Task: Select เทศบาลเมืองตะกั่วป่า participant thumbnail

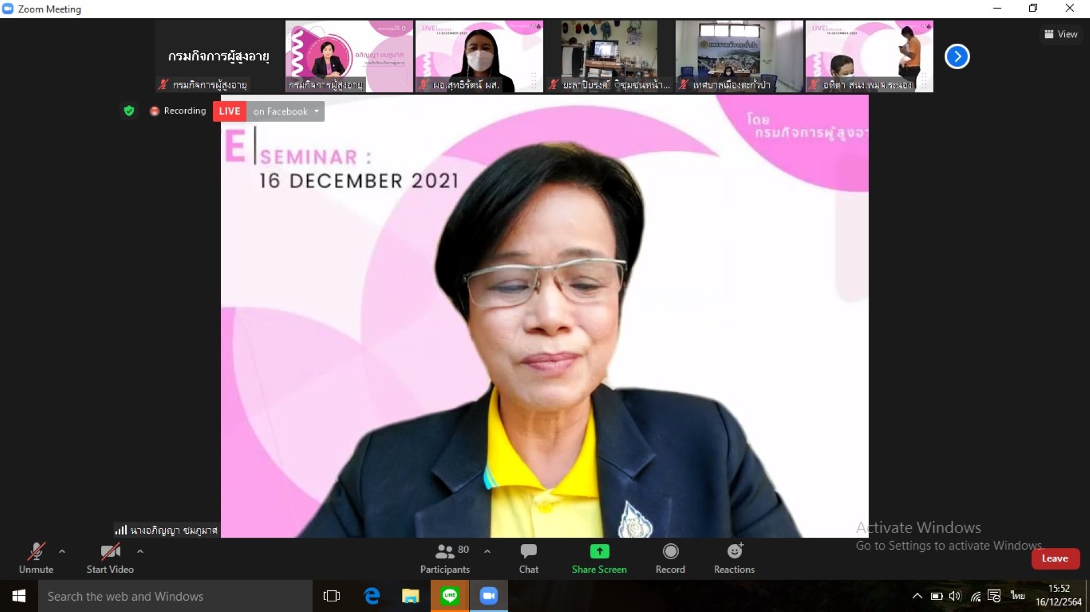Action: click(x=739, y=56)
